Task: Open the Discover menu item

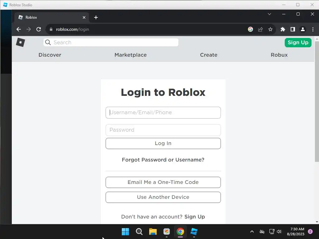Action: (x=50, y=55)
